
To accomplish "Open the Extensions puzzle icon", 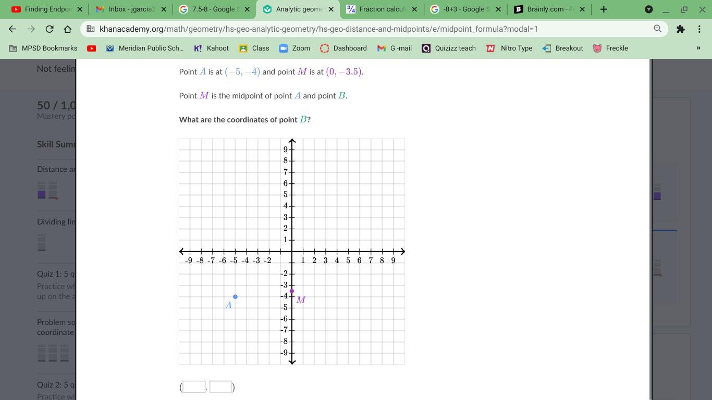I will pyautogui.click(x=680, y=29).
